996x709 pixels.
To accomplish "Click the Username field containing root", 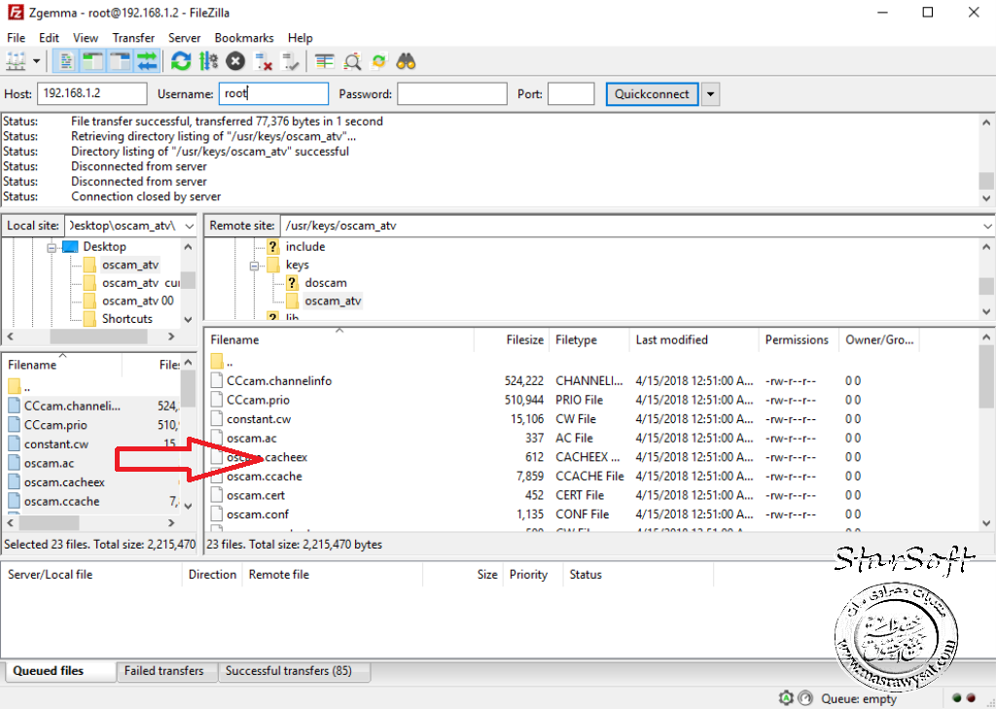I will coord(273,93).
